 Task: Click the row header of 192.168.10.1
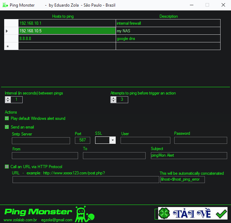[x=11, y=23]
